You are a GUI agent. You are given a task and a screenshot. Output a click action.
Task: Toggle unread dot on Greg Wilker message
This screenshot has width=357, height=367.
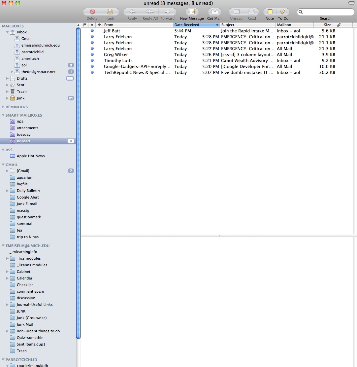pos(92,55)
